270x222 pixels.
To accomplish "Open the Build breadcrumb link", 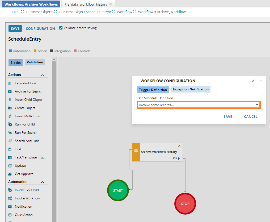I will click(14, 12).
